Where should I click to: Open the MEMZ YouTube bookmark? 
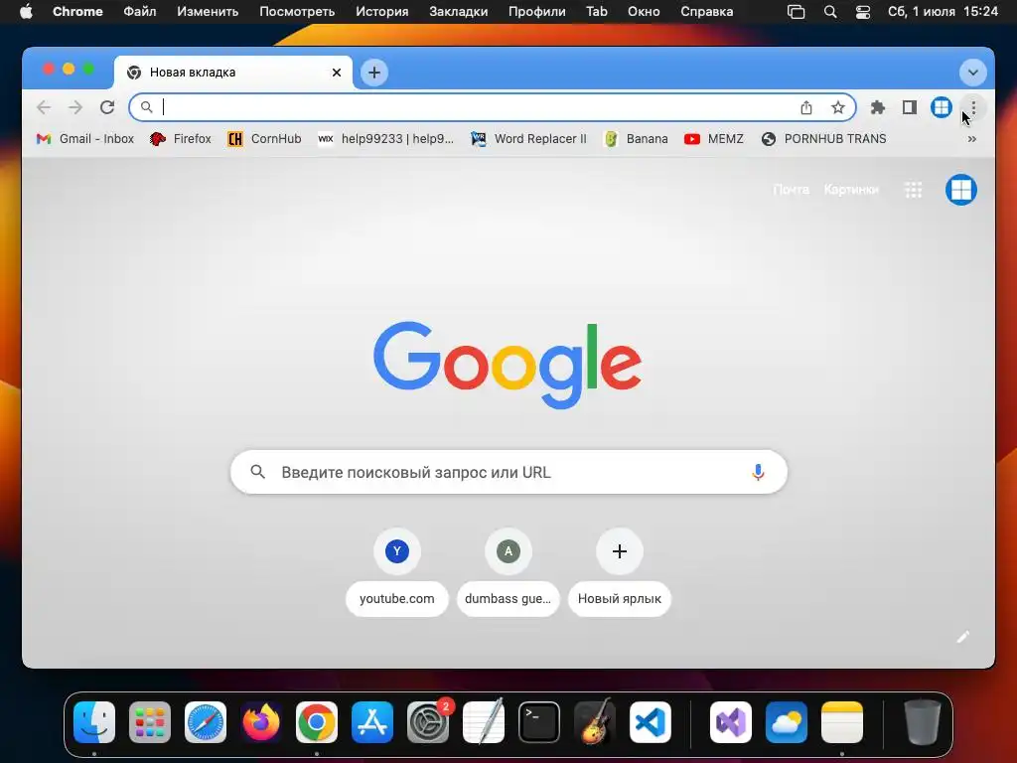click(713, 139)
